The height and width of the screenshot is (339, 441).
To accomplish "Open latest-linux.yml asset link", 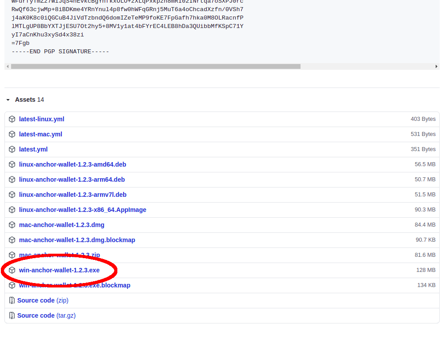I will point(42,119).
